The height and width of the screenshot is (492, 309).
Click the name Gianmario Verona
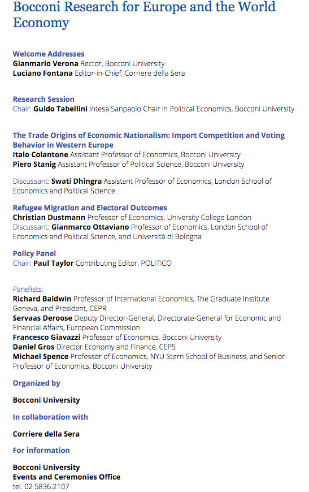[45, 64]
